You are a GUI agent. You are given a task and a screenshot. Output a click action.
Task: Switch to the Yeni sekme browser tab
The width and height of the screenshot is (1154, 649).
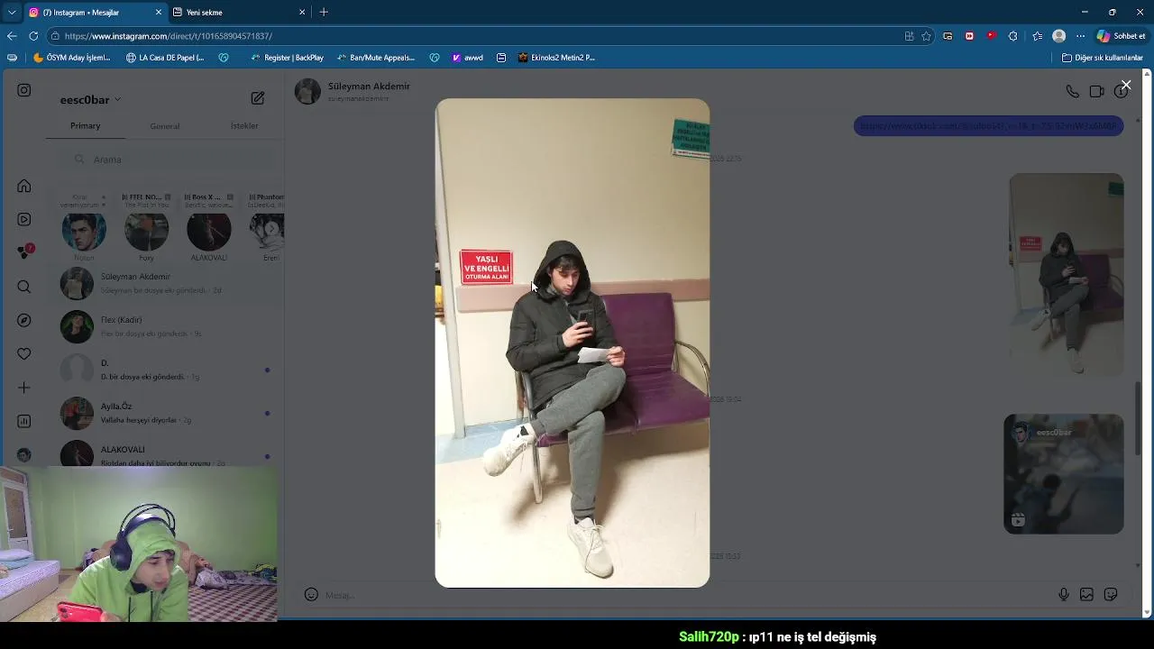point(238,13)
